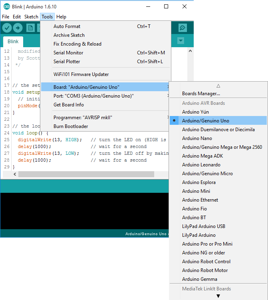Click status bar Arduino/Genuino Uno text
The image size is (268, 300).
[x=146, y=234]
